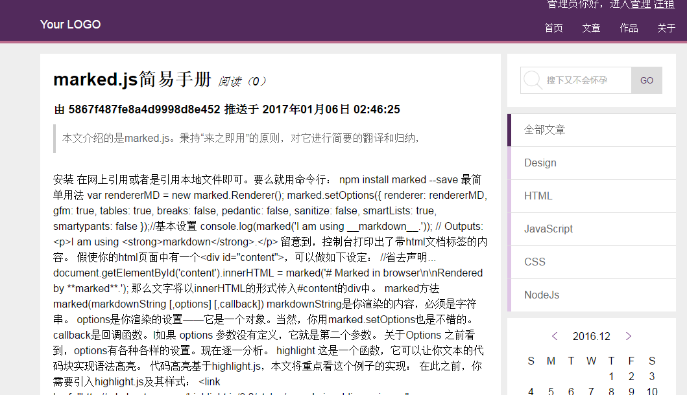Screen dimensions: 687x395
Task: Open the 全部文章 category
Action: [543, 130]
